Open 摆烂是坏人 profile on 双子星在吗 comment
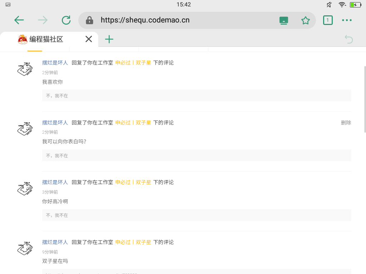The height and width of the screenshot is (274, 366). pos(55,242)
